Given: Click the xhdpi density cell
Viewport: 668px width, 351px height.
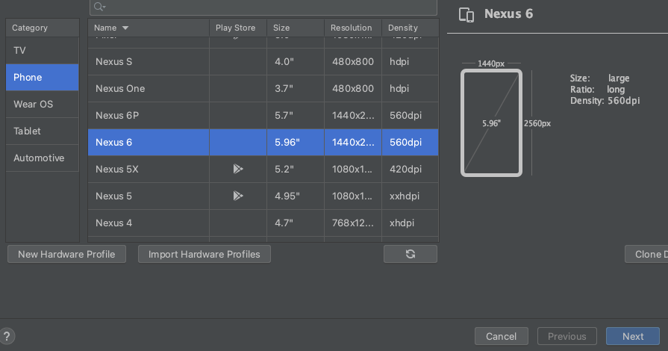Looking at the screenshot, I should pos(410,223).
